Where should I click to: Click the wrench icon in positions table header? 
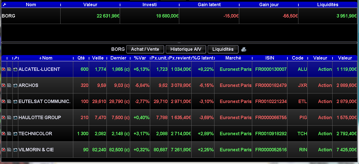tap(15, 58)
